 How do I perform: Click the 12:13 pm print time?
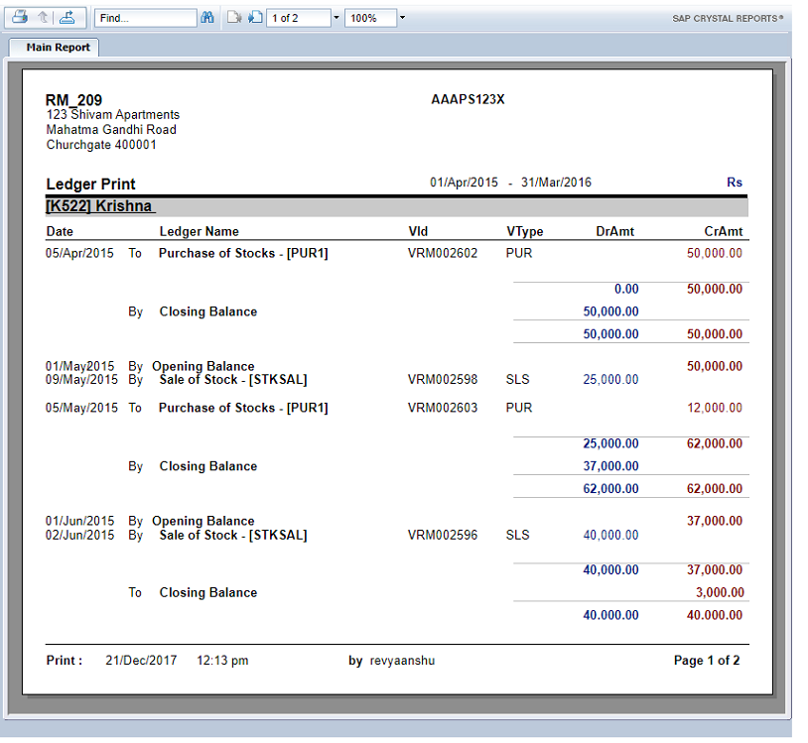tap(222, 660)
